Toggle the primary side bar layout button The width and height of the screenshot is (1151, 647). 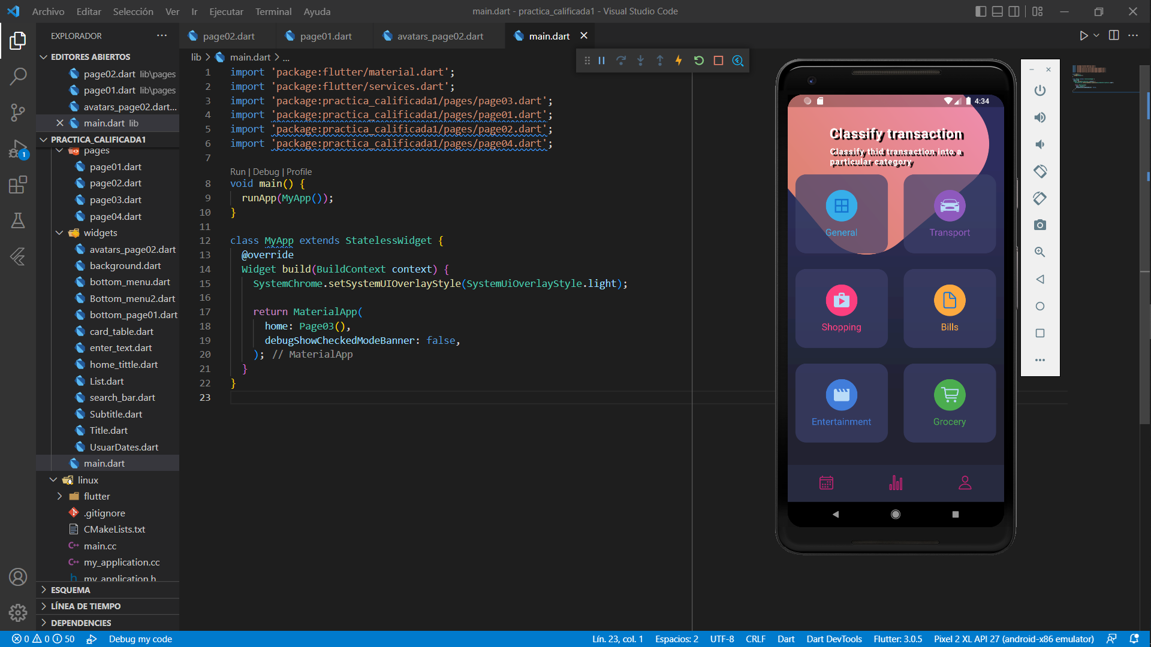point(981,11)
